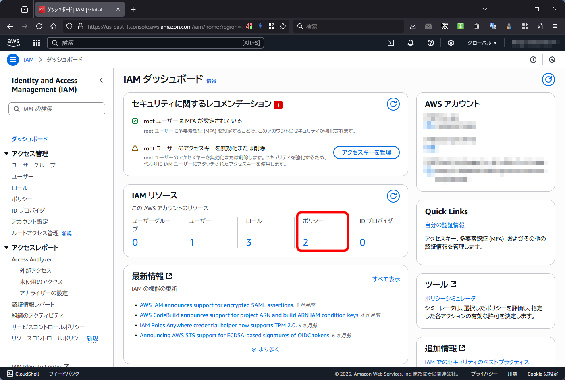565x380 pixels.
Task: Open the AWS services grid menu
Action: point(37,43)
